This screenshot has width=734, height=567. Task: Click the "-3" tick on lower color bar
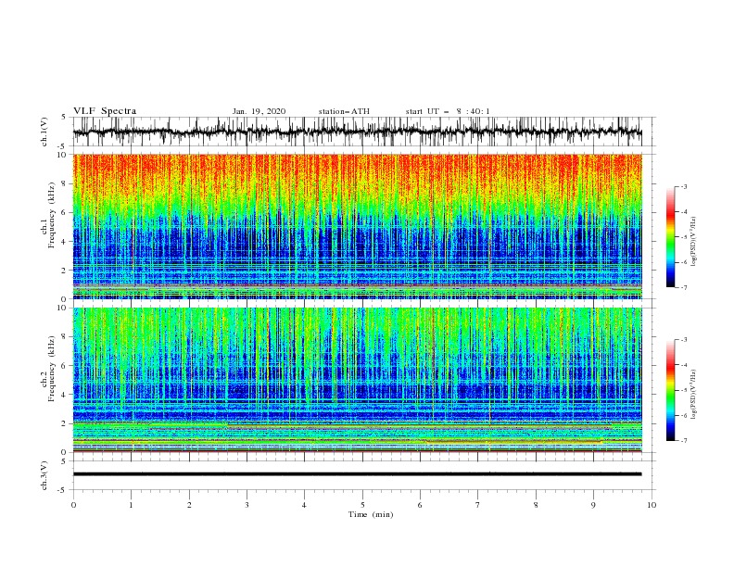(684, 340)
